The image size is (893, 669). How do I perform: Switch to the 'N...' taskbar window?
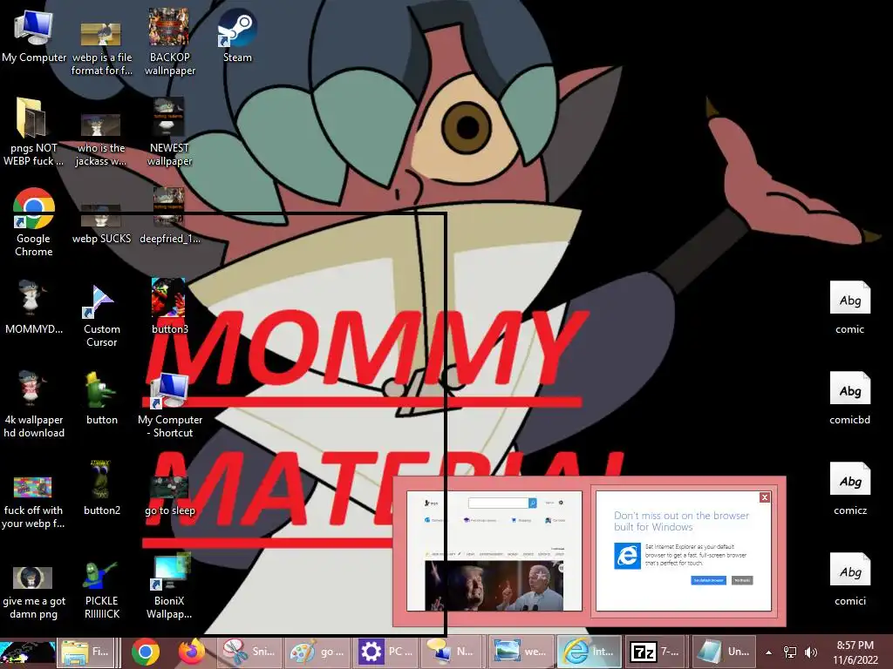click(x=453, y=652)
